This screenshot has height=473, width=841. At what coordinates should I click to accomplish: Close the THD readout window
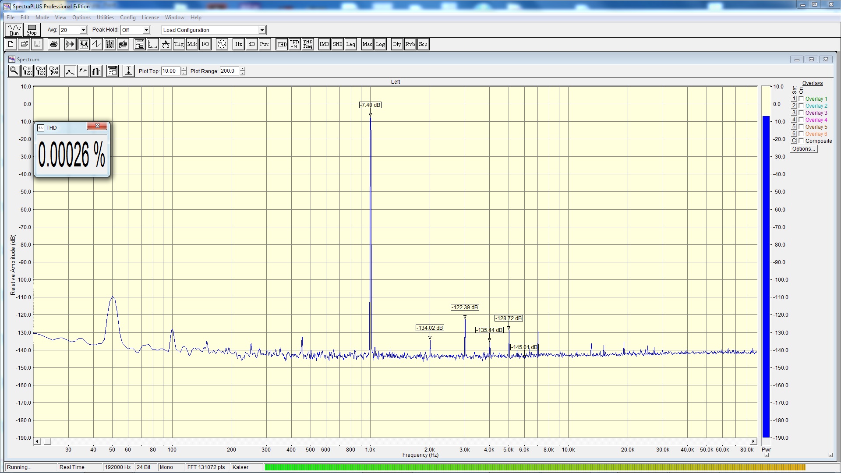tap(97, 126)
